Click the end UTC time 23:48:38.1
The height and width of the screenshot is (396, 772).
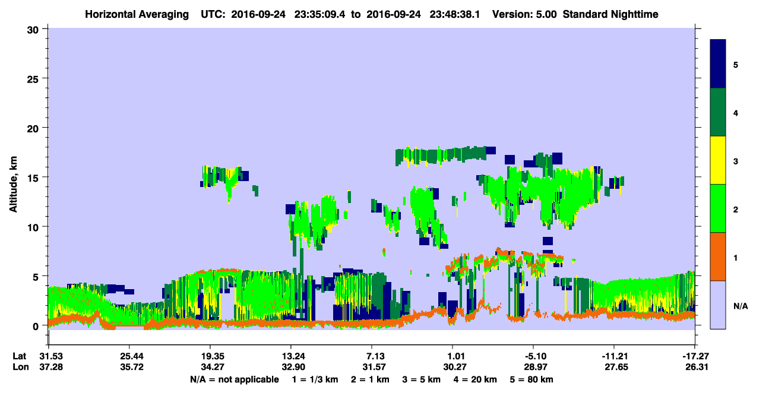pyautogui.click(x=461, y=14)
